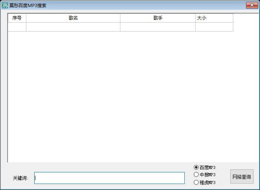The width and height of the screenshot is (260, 190).
Task: Click the window title 莫愁百度MP3搜索
Action: click(x=28, y=6)
